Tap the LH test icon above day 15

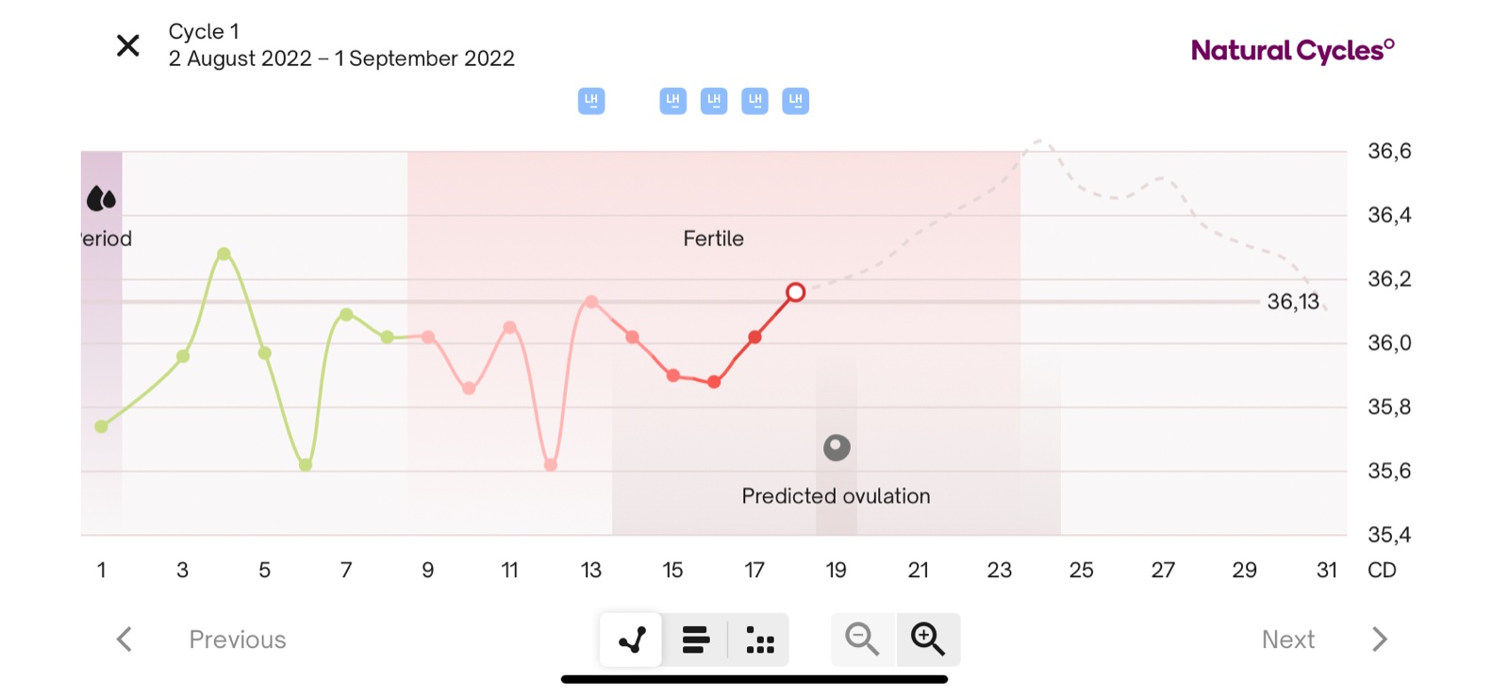[x=672, y=101]
